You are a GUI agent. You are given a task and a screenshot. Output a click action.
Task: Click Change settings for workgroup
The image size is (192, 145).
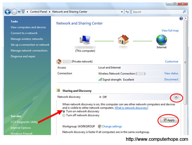click(112, 127)
